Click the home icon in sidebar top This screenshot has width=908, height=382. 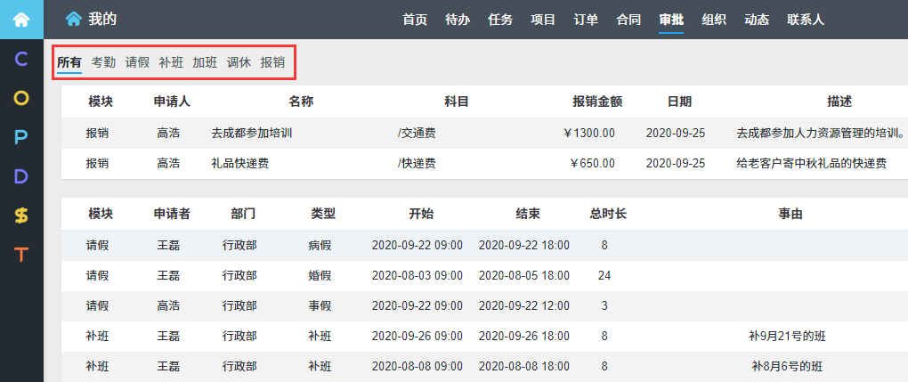(x=21, y=19)
